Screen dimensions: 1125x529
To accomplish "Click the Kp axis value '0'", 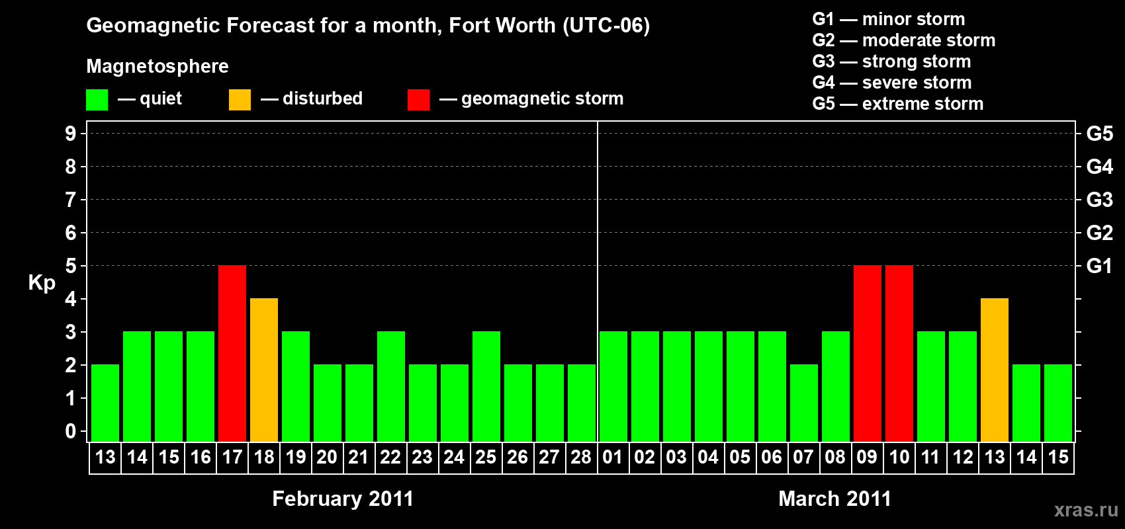I will (x=71, y=431).
